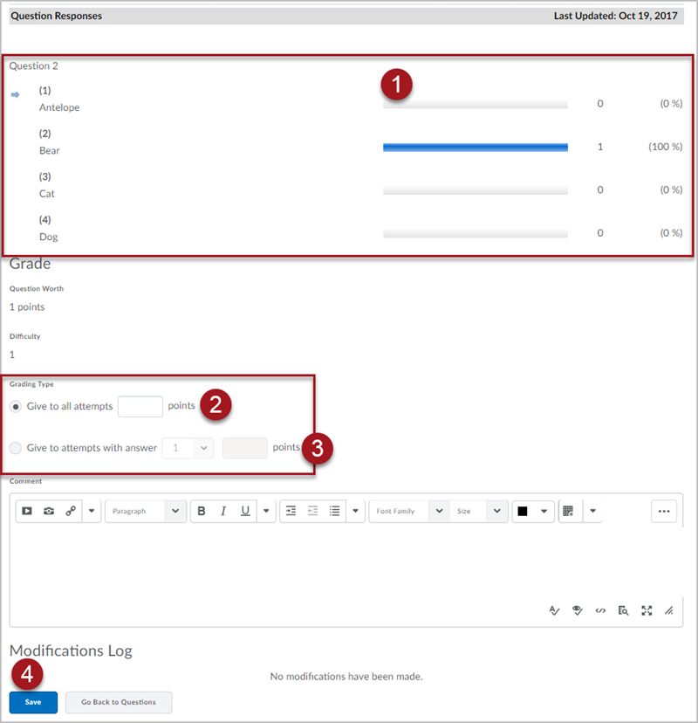
Task: Click the Bear response bar
Action: click(475, 148)
